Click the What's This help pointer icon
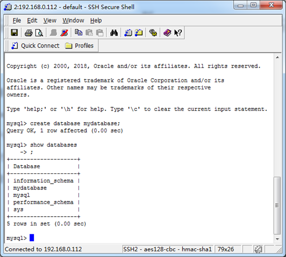The height and width of the screenshot is (257, 286). (x=178, y=33)
